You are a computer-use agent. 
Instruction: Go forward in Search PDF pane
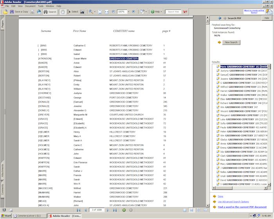pyautogui.click(x=225, y=18)
